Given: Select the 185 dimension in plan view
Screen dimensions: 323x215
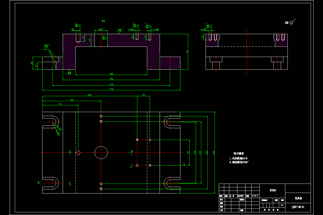Looking at the screenshot, I should tap(90, 95).
